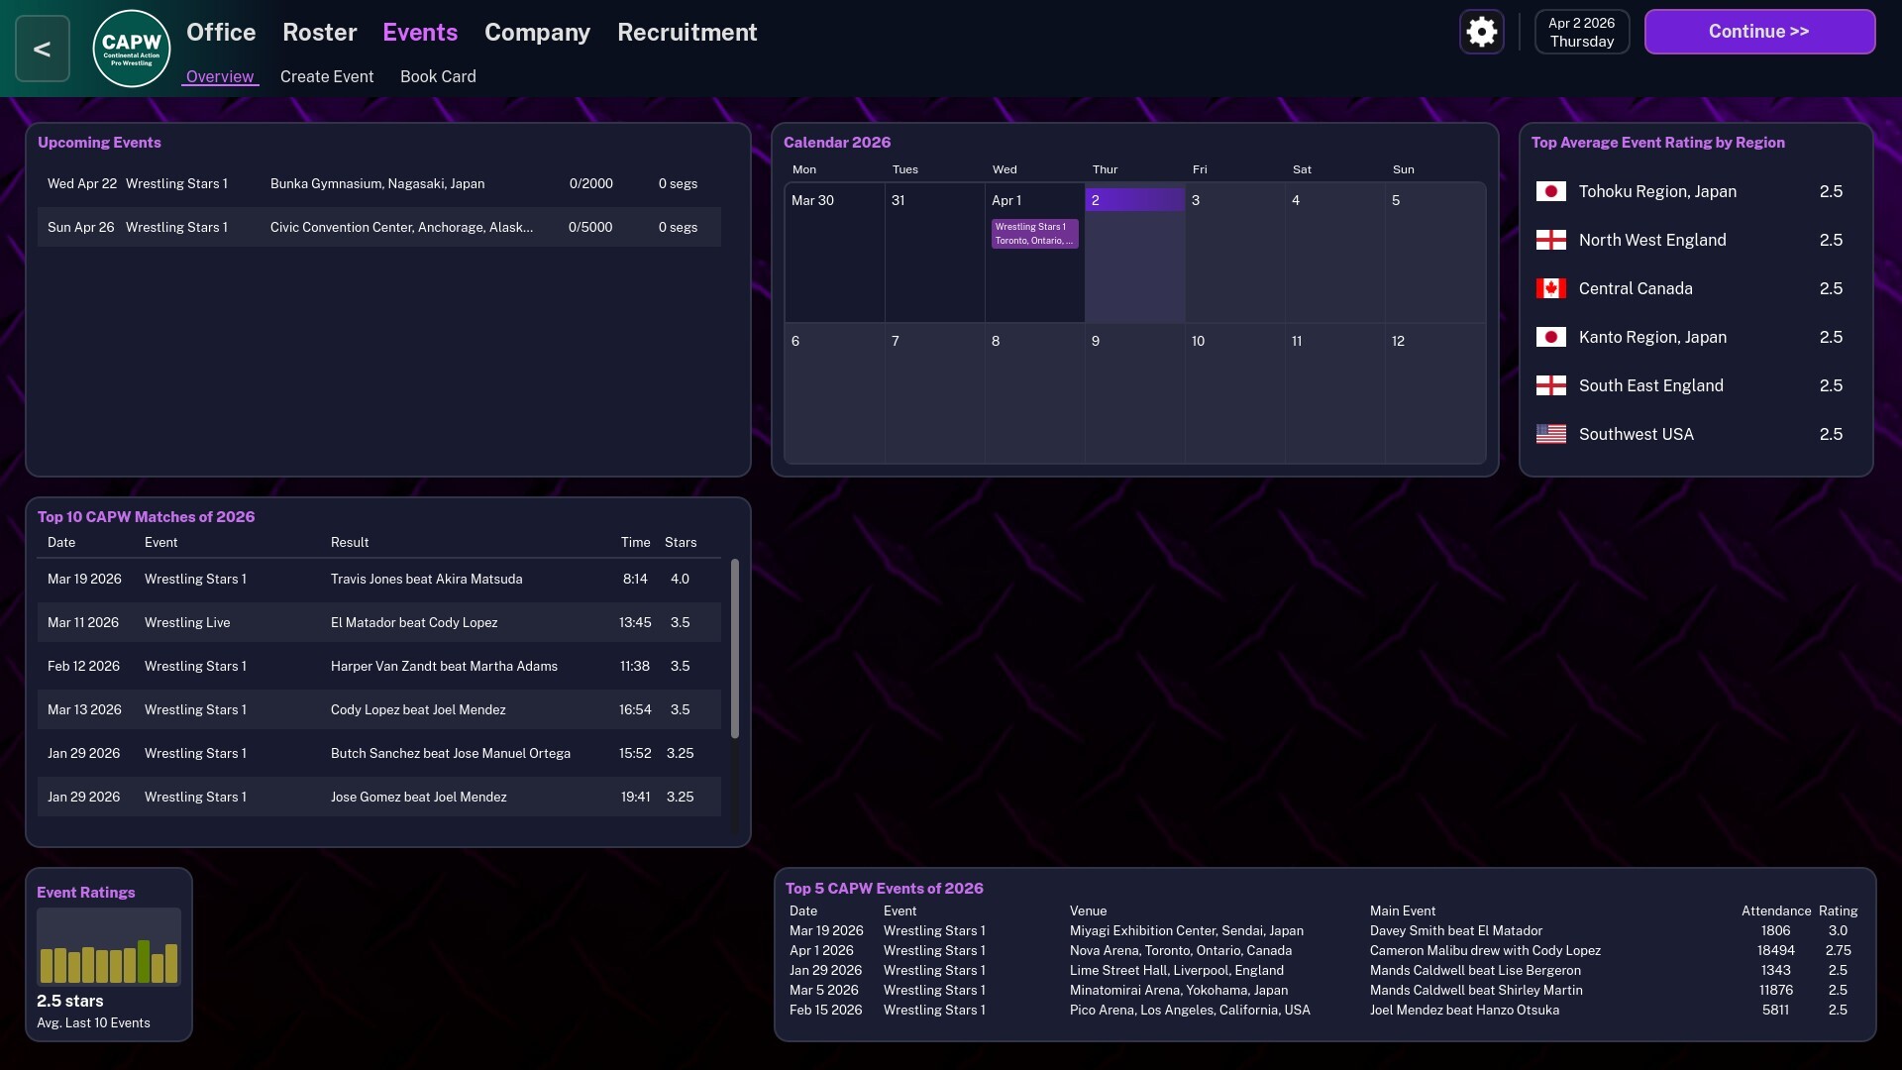The width and height of the screenshot is (1902, 1070).
Task: Select highlighted calendar day 2
Action: [x=1135, y=253]
